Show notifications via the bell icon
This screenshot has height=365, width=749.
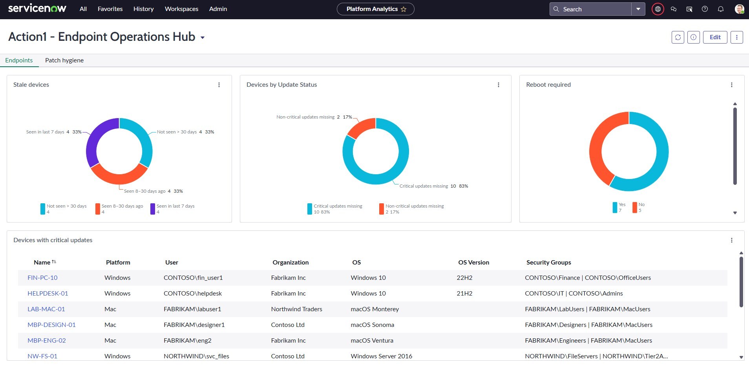[x=721, y=9]
